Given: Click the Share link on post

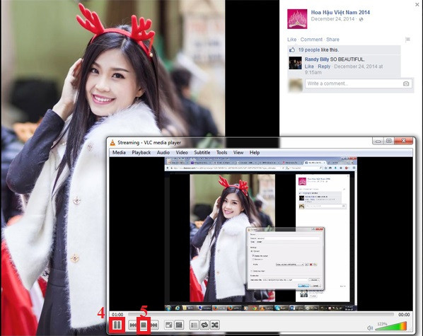Looking at the screenshot, I should click(332, 40).
